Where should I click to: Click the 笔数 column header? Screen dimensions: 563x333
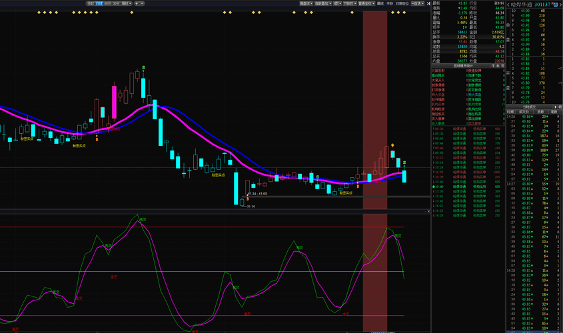coord(554,112)
